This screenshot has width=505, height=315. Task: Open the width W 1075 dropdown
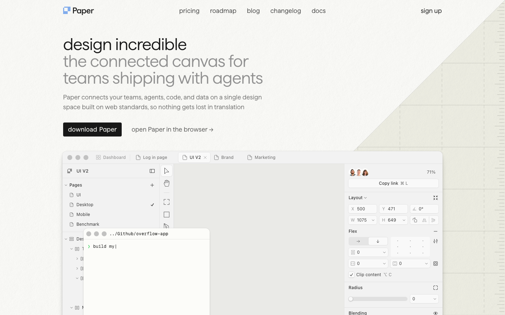click(x=373, y=220)
